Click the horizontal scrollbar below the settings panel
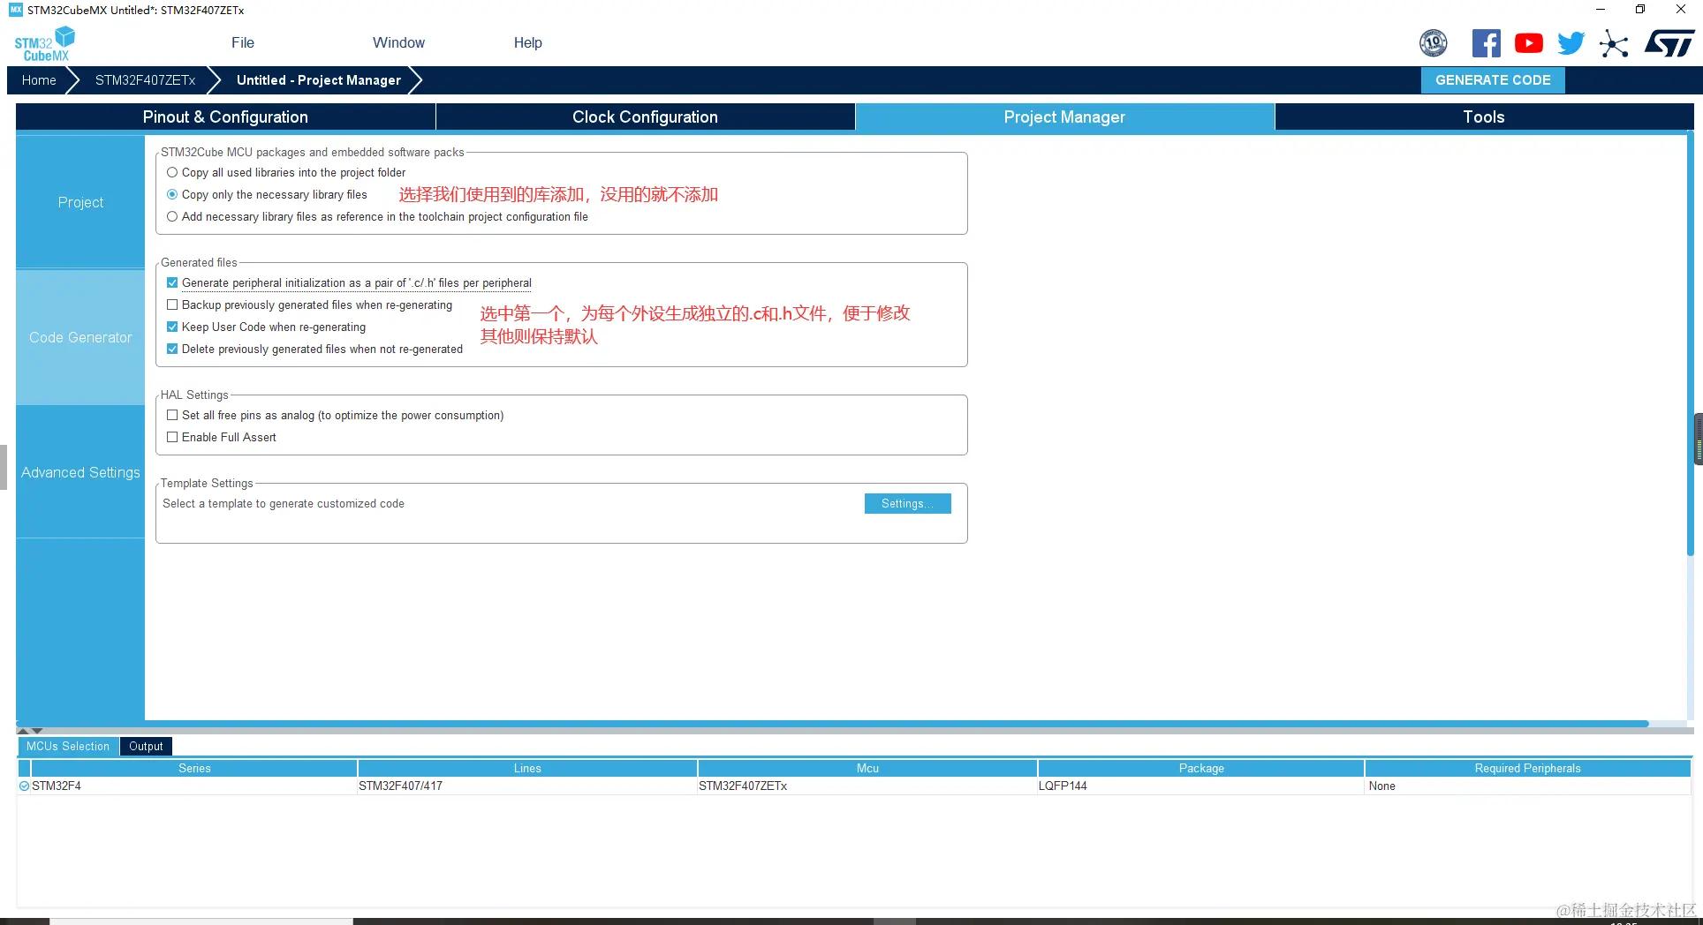Screen dimensions: 1703x925 coord(833,724)
